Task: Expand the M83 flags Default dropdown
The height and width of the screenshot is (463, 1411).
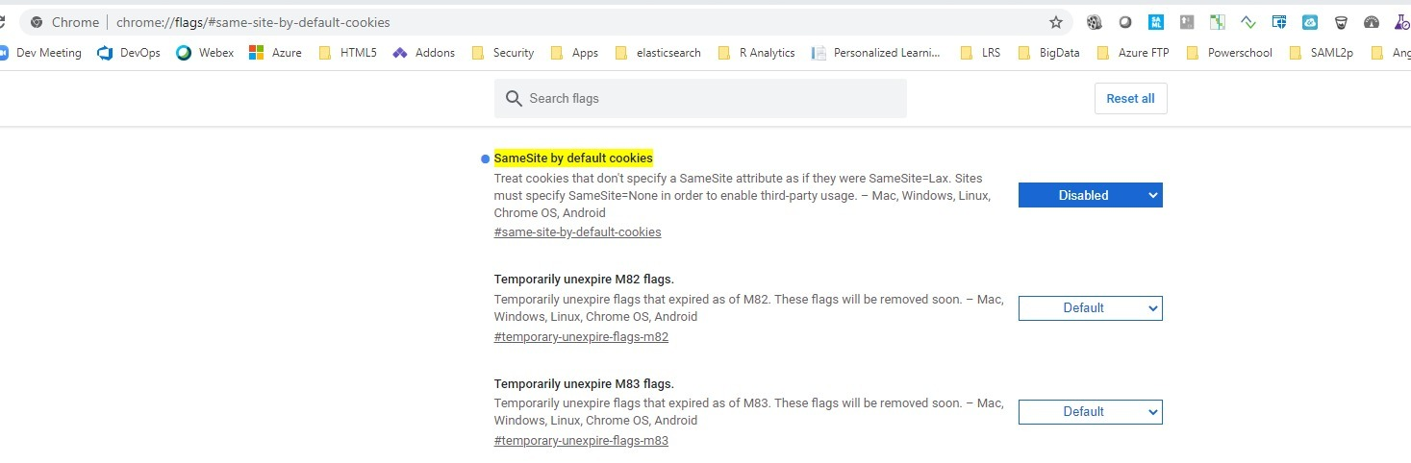Action: (x=1091, y=412)
